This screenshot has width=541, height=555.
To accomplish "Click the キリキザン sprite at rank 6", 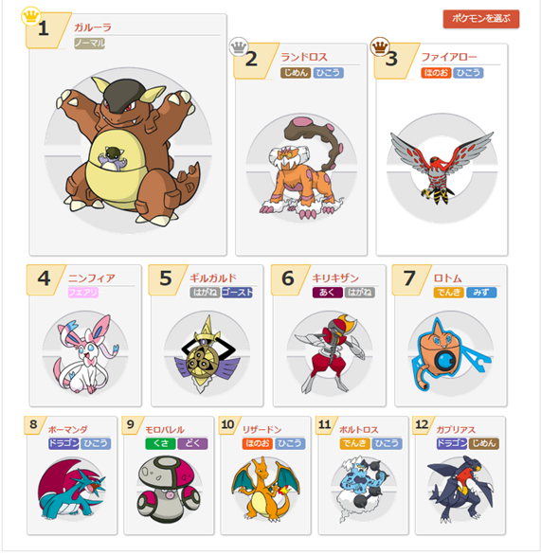I will click(x=330, y=354).
